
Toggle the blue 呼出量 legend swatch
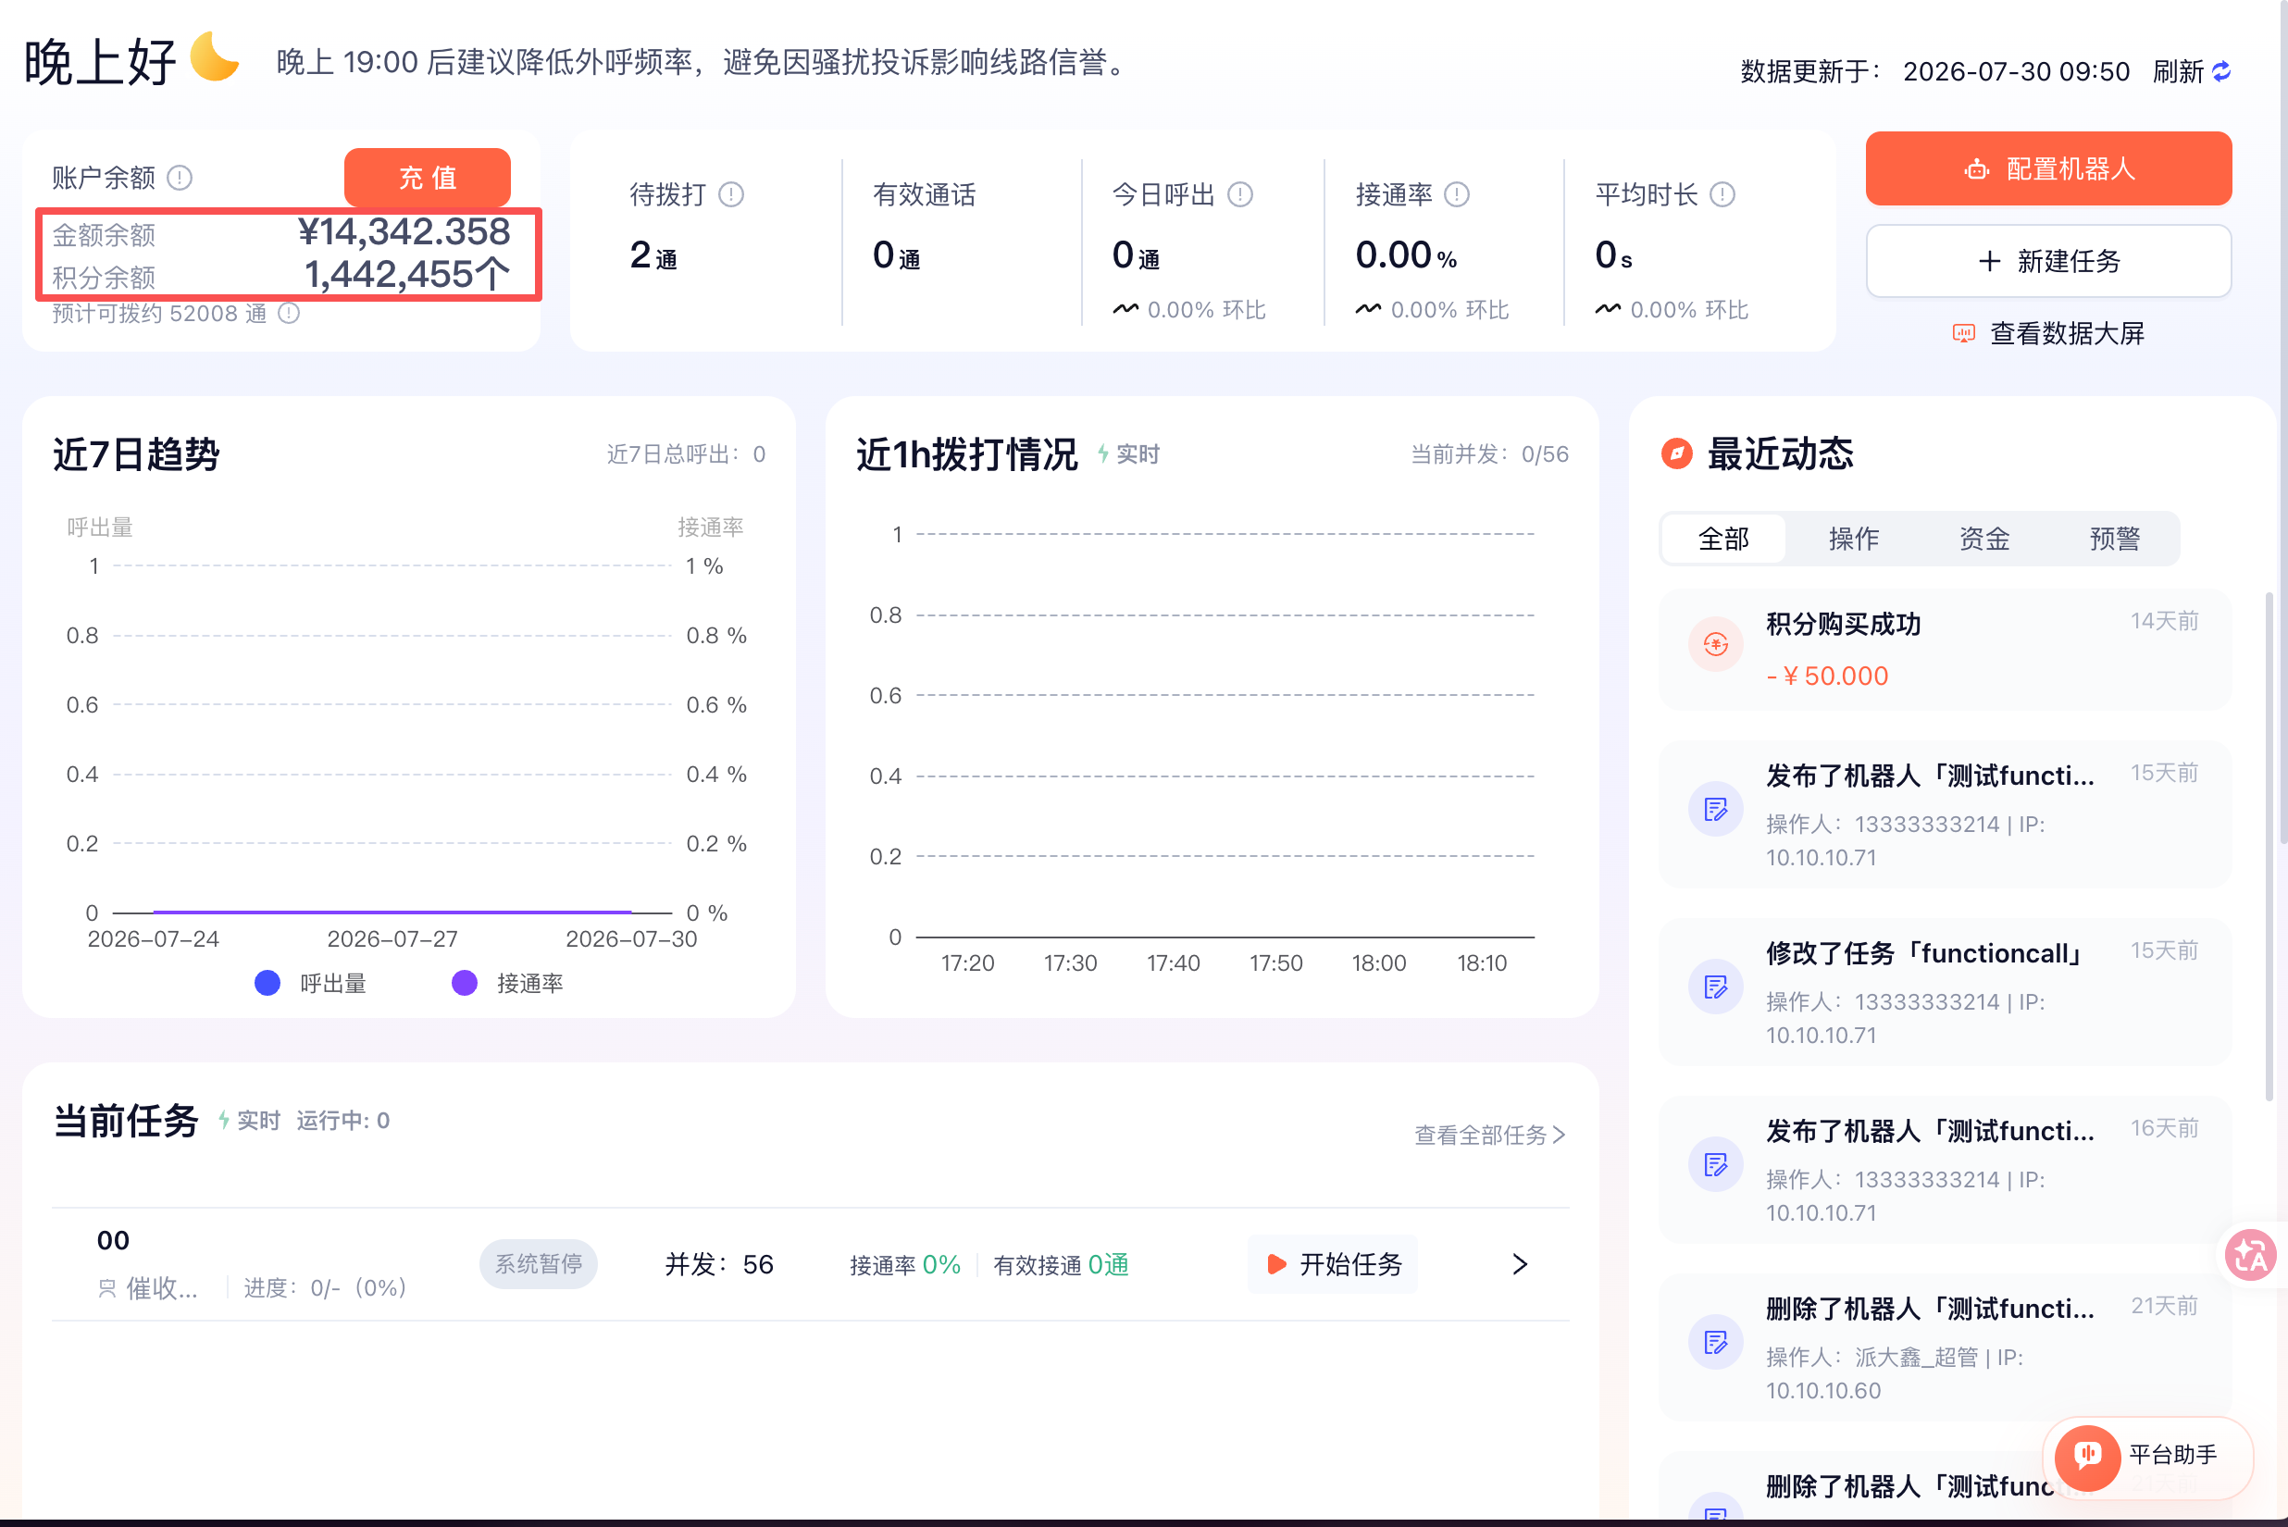click(267, 984)
